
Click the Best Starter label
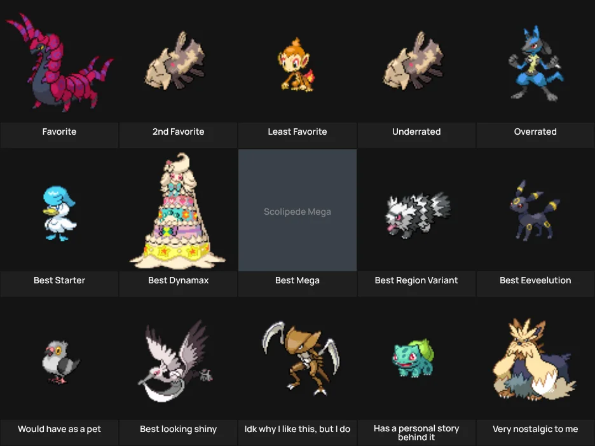[59, 280]
